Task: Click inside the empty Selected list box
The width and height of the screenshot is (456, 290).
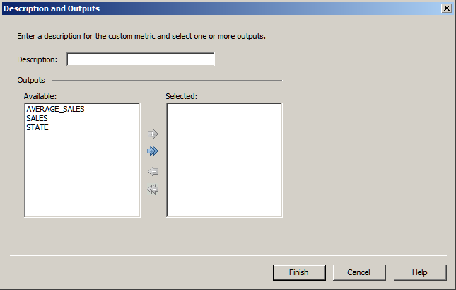Action: click(224, 160)
